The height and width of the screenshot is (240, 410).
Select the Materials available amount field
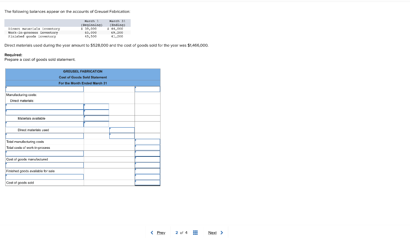click(x=96, y=118)
